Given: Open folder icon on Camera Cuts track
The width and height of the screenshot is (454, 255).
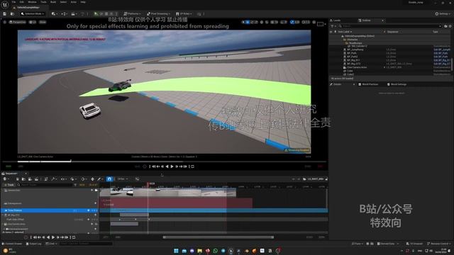Looking at the screenshot, I should tap(96, 191).
